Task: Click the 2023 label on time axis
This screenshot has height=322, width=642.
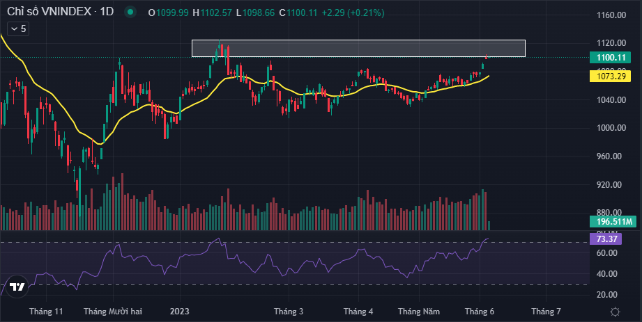Action: (181, 312)
